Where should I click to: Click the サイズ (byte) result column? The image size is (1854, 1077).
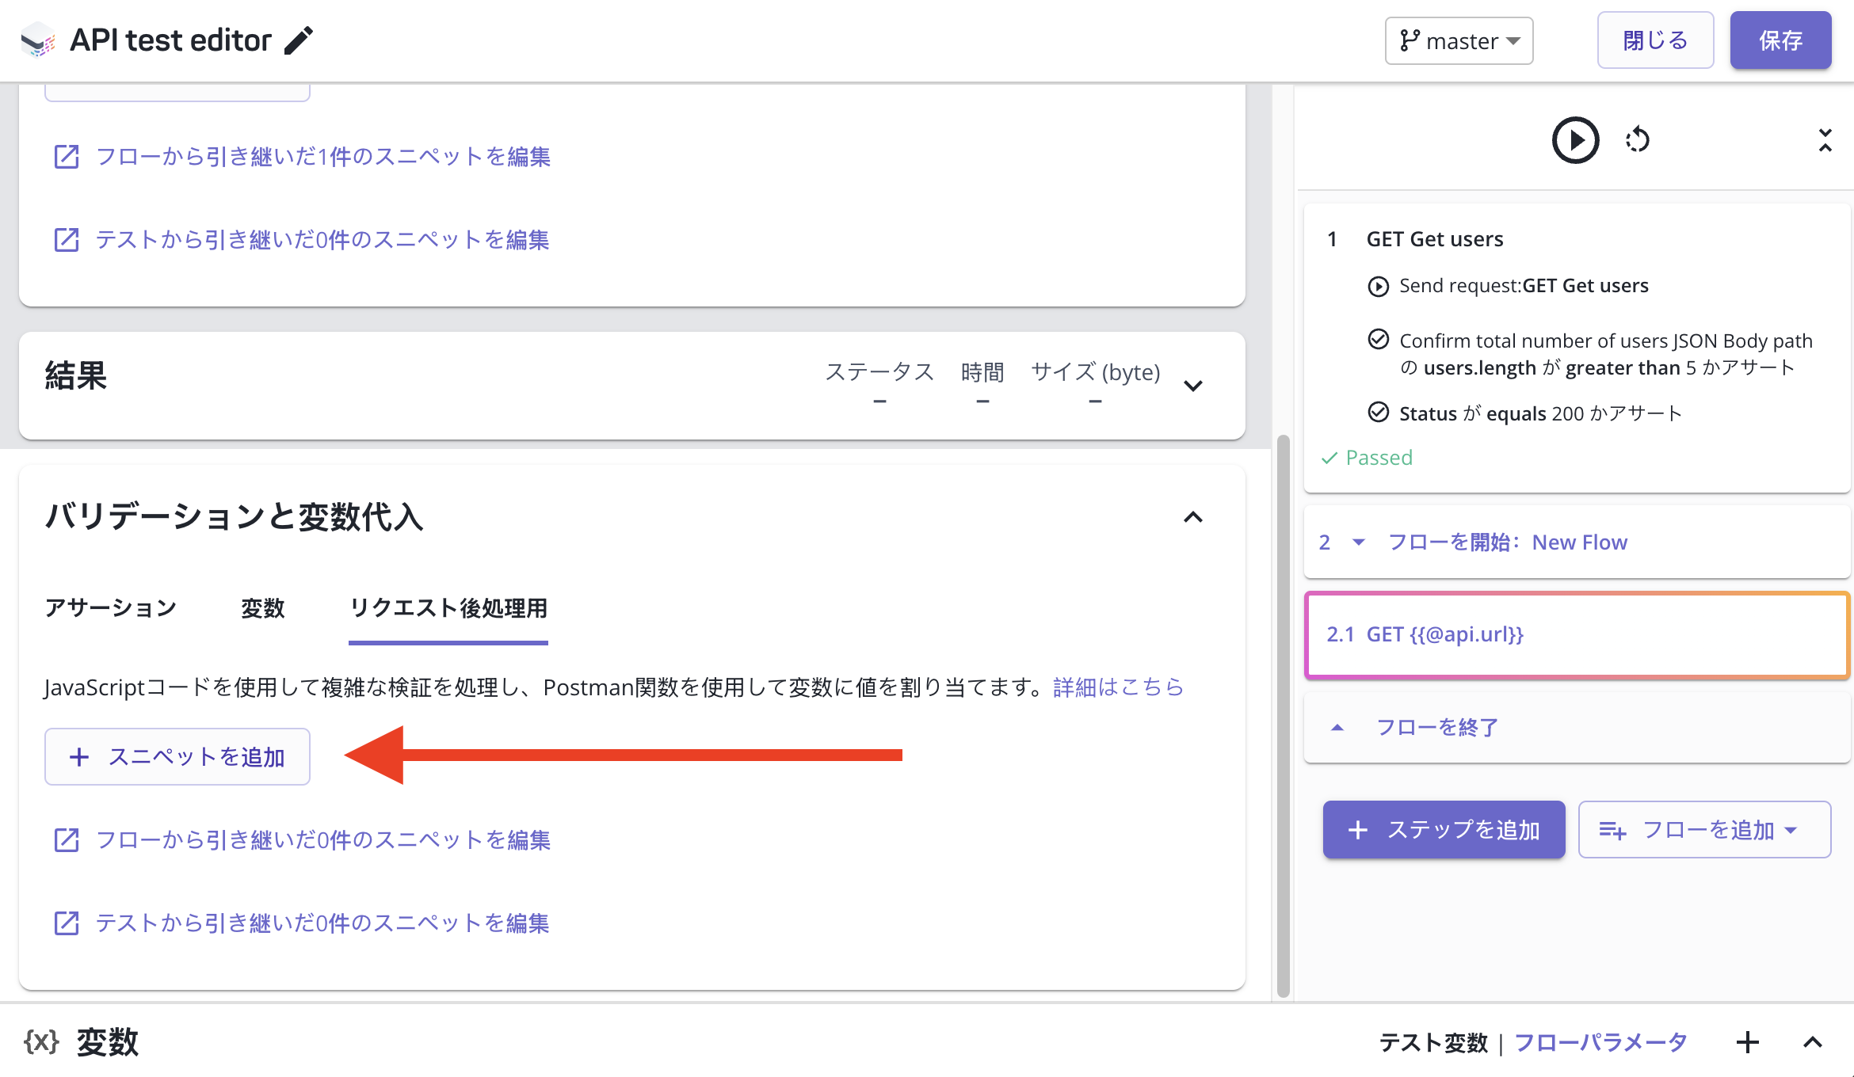pos(1095,384)
